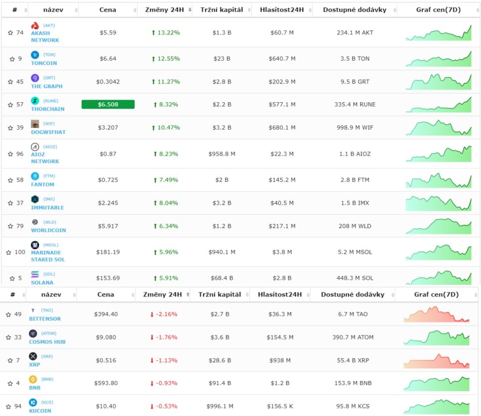Toggle favorite star for Bittensor
Viewport: 481px width, 416px height.
pos(8,314)
